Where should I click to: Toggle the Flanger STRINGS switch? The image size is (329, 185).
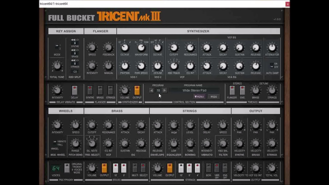tap(111, 90)
